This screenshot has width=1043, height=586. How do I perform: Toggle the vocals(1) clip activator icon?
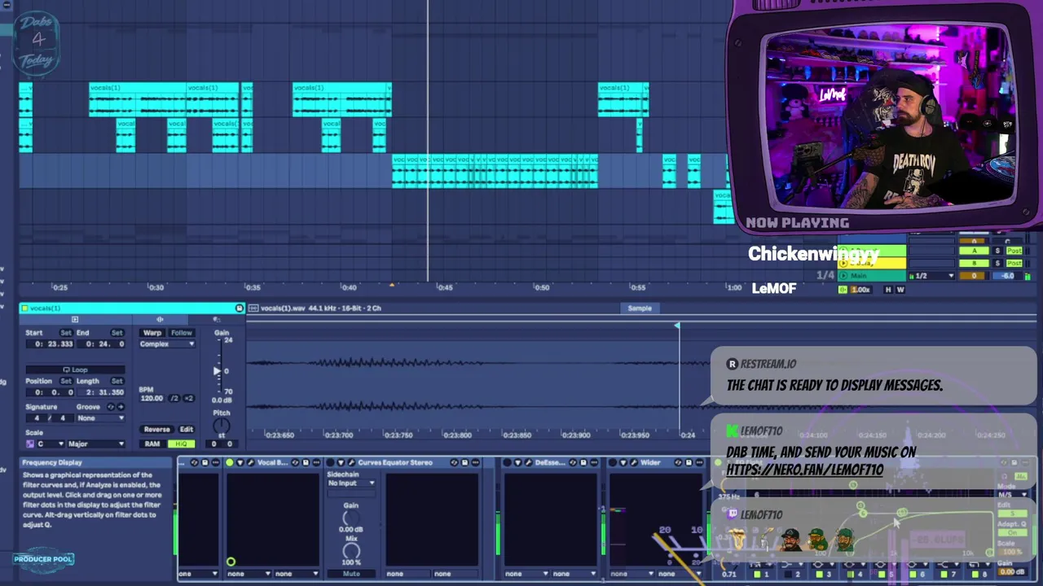(25, 308)
